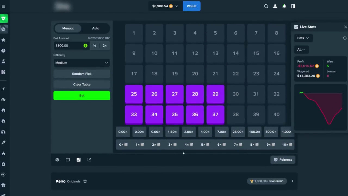The width and height of the screenshot is (348, 196).
Task: Click the 26.00× payout multiplier
Action: click(238, 132)
